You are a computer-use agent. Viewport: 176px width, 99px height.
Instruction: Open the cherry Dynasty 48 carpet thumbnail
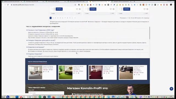point(96,72)
